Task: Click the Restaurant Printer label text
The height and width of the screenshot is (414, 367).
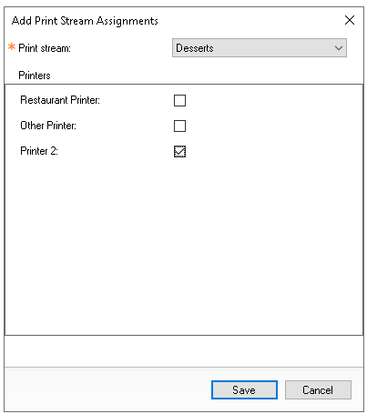Action: 60,100
